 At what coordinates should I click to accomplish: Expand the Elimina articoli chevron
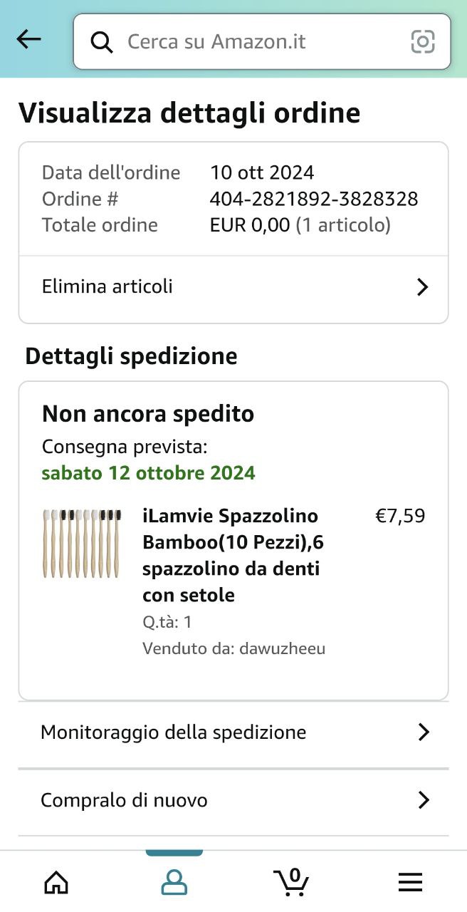coord(422,287)
